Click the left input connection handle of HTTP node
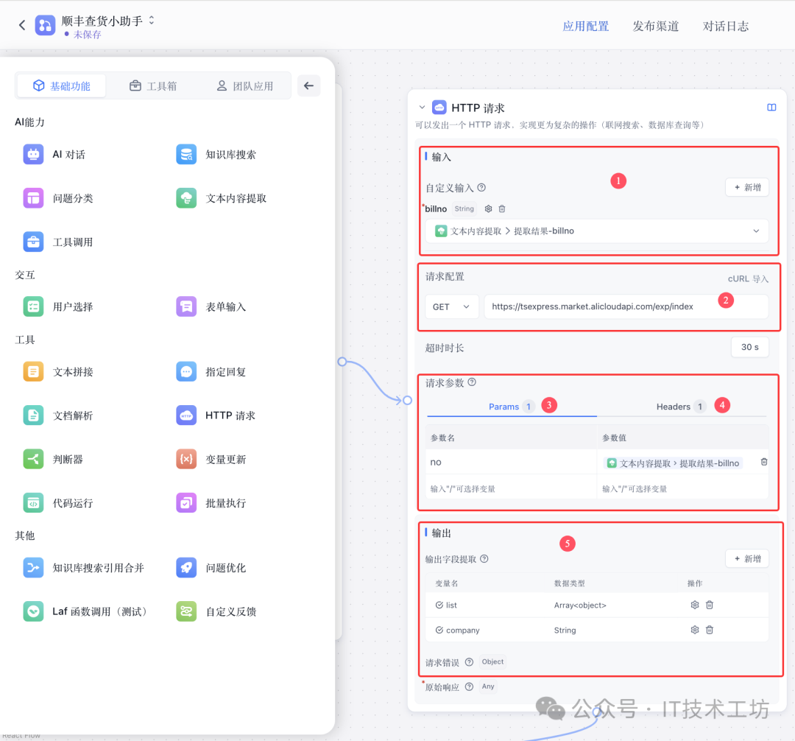795x741 pixels. (408, 400)
